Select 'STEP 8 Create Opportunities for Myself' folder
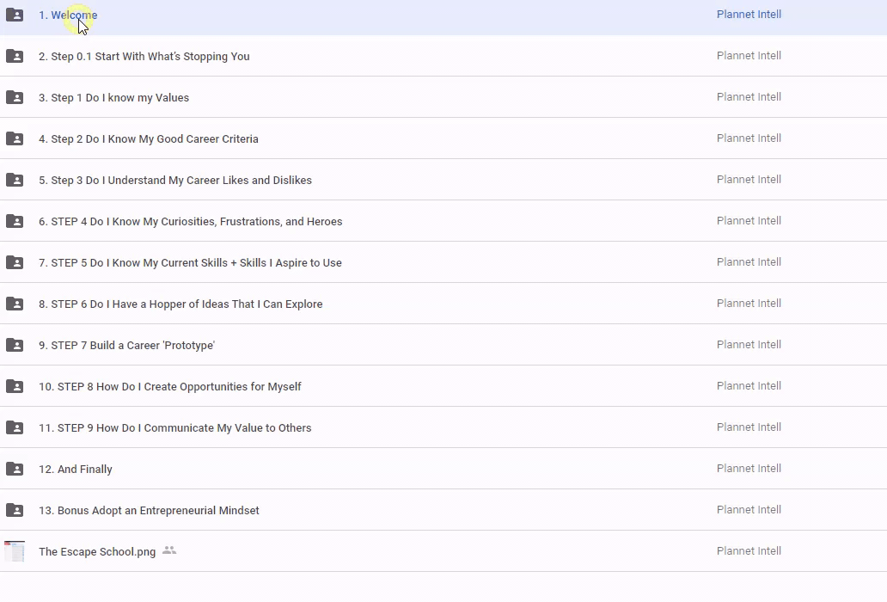This screenshot has height=602, width=887. 169,386
